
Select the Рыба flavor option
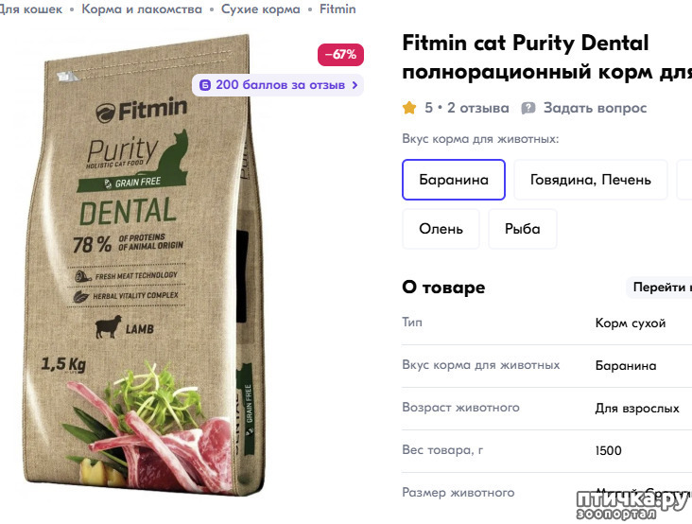523,229
